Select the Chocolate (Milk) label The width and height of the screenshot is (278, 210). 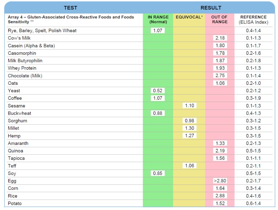coord(25,76)
